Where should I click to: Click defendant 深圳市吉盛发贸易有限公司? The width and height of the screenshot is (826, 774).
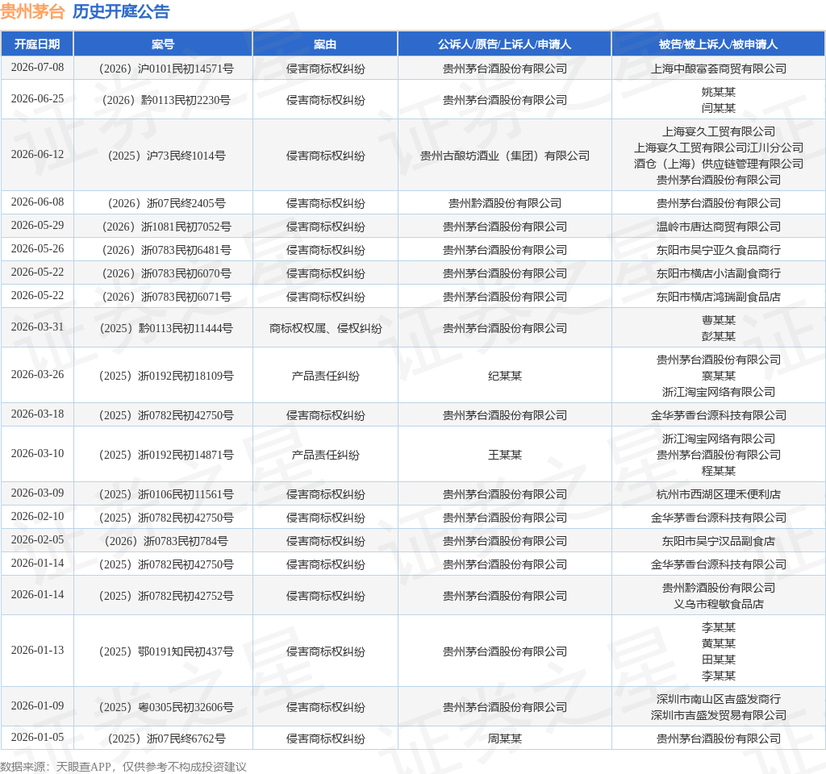(718, 715)
